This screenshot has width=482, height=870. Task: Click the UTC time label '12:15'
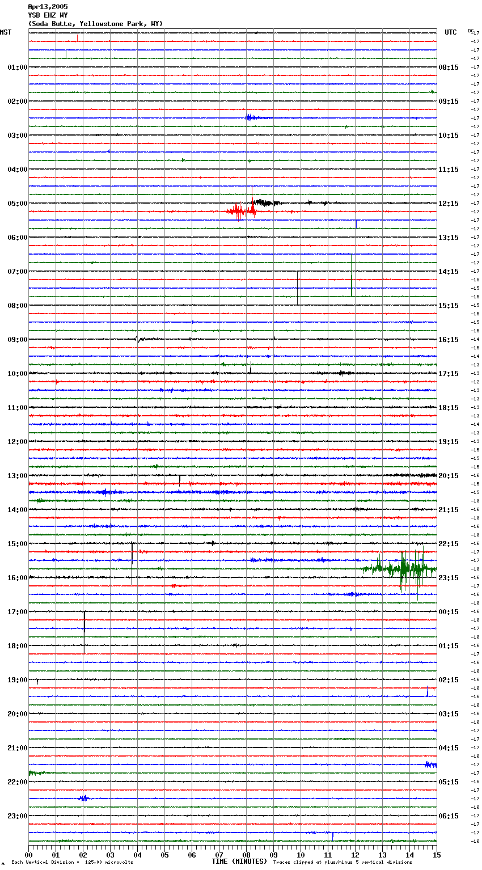click(x=449, y=204)
